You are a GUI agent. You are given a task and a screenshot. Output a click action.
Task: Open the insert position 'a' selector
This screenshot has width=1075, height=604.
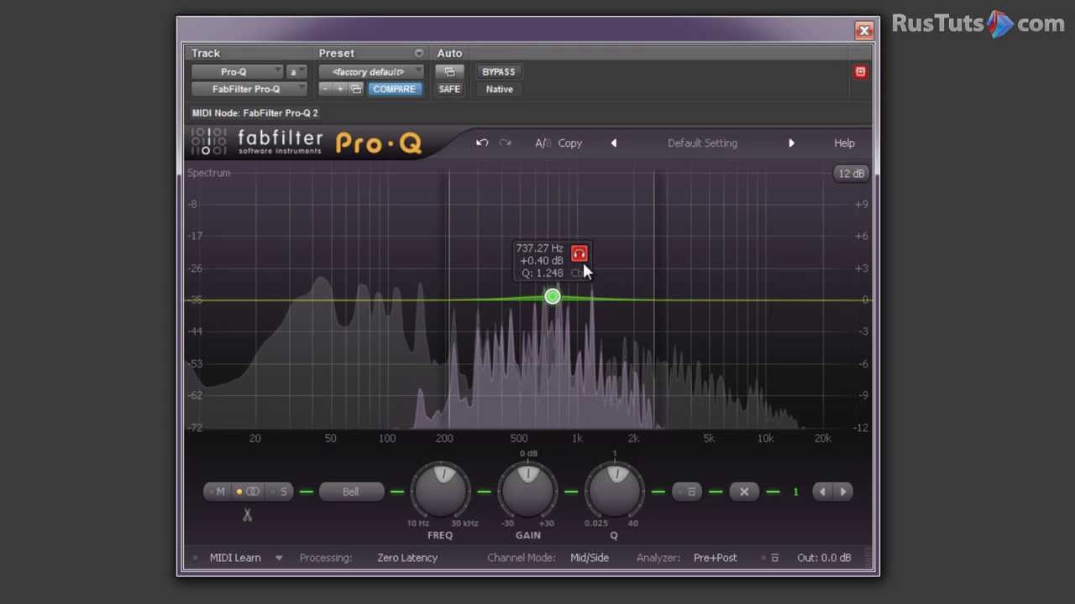coord(296,72)
